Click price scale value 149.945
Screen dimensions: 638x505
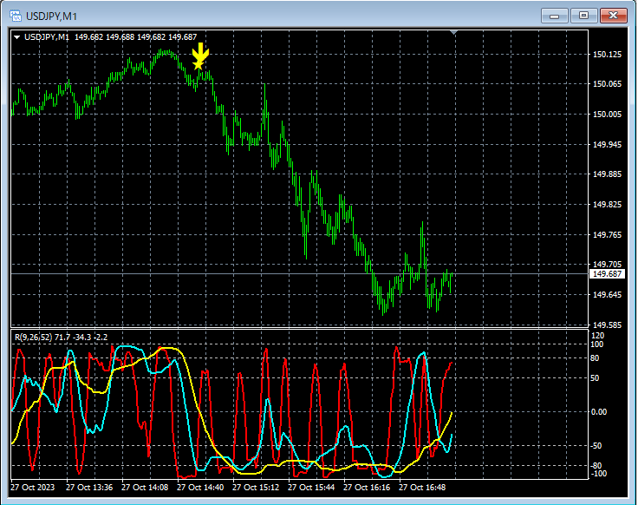coord(607,145)
